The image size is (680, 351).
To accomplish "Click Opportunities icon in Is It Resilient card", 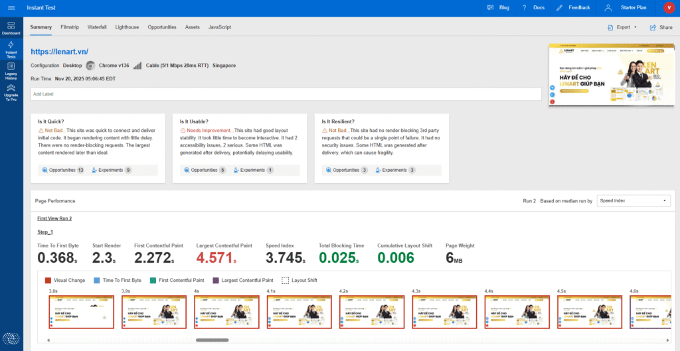I will click(x=329, y=171).
